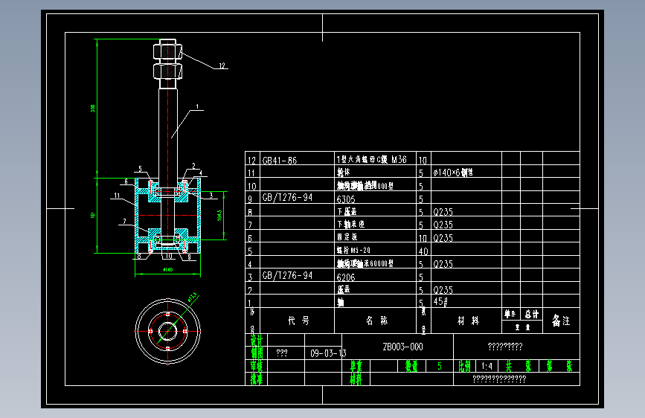The image size is (645, 418).
Task: Click the 名称 column header
Action: pos(376,321)
